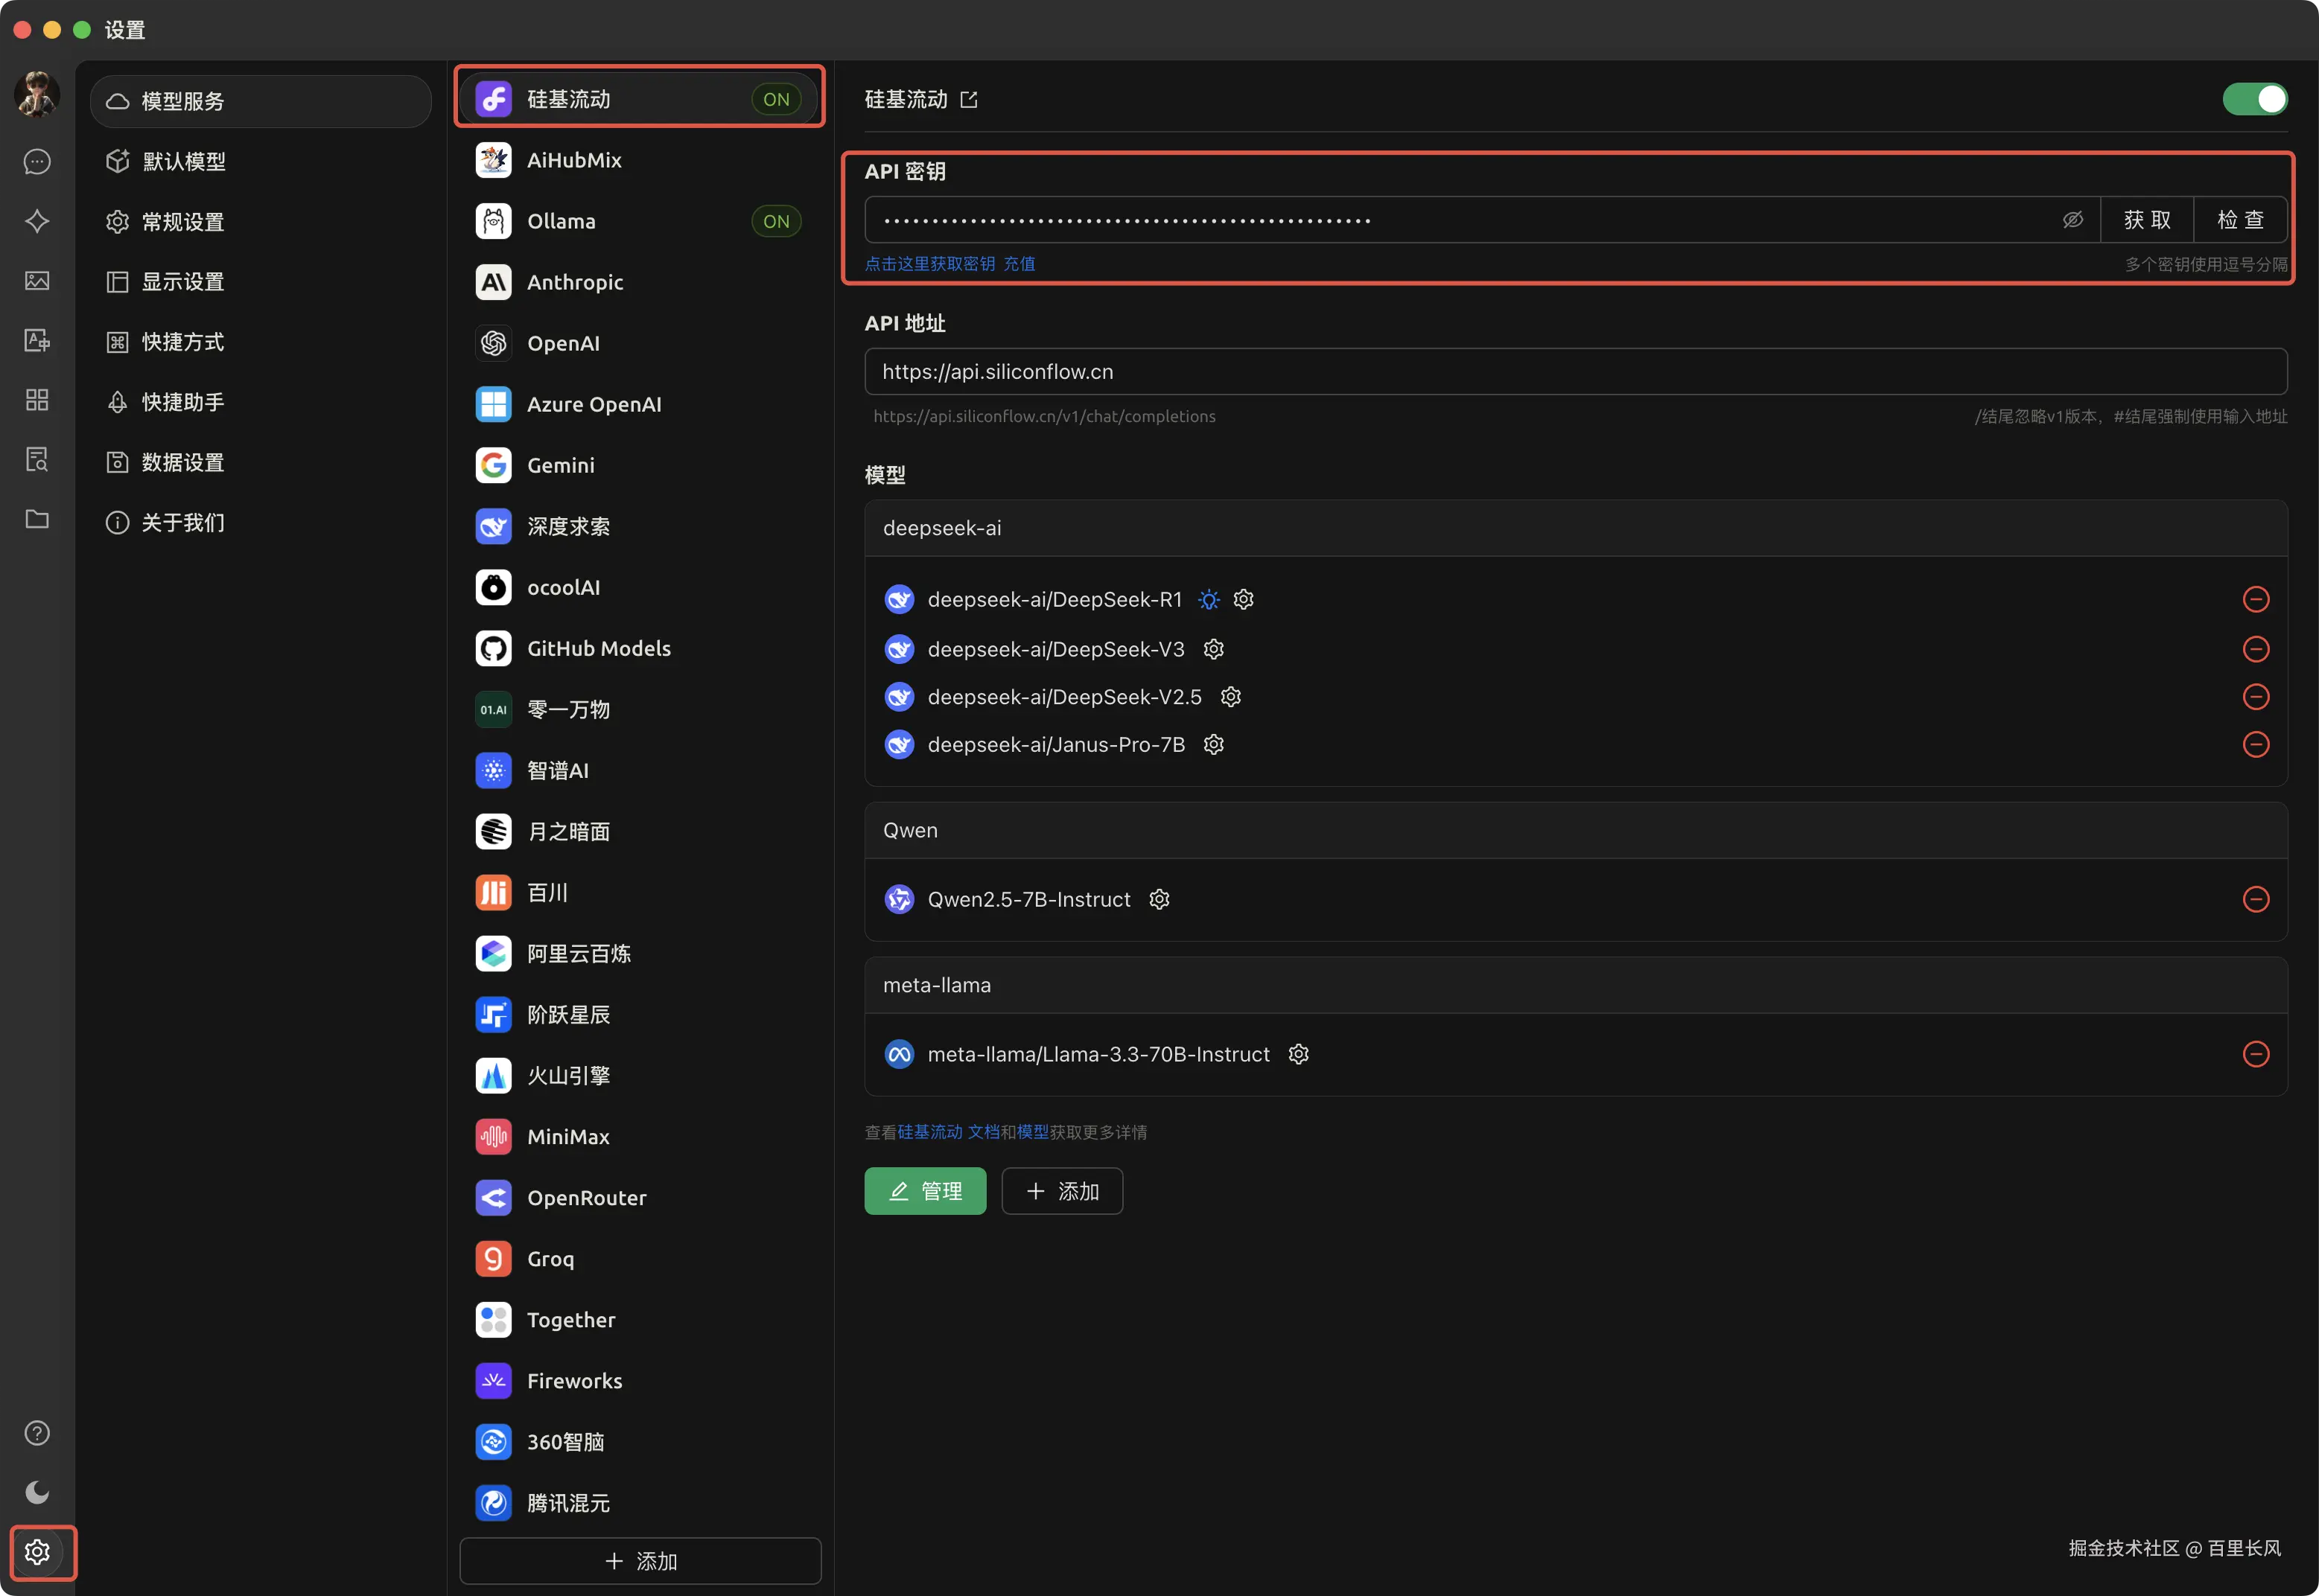Click the sparkle agents sidebar icon

(37, 221)
